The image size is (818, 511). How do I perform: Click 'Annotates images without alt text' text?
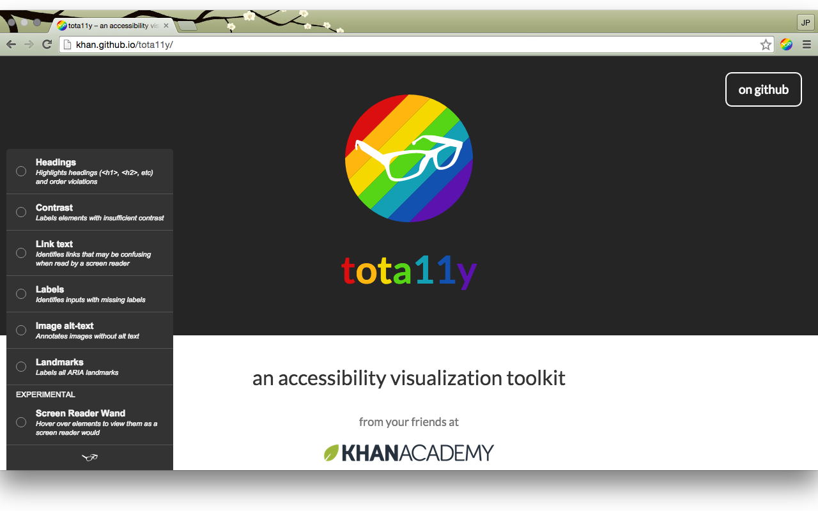click(88, 336)
